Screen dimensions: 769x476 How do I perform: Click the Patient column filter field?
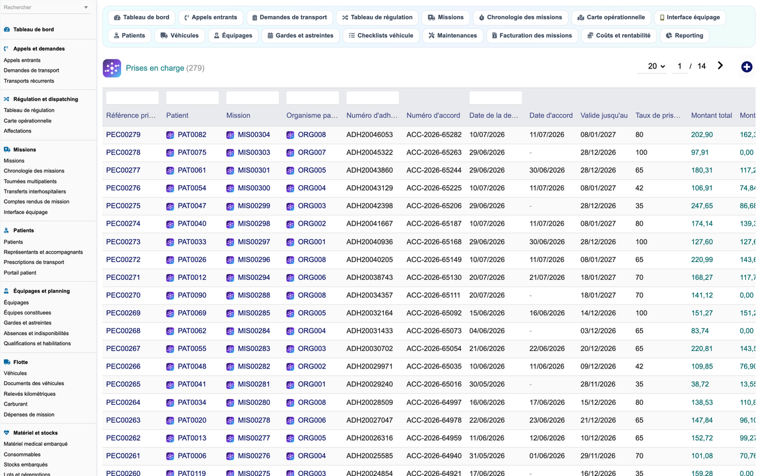pyautogui.click(x=192, y=98)
